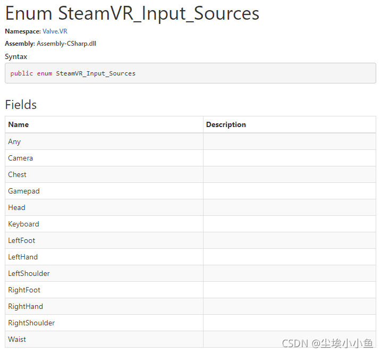This screenshot has height=353, width=381.
Task: Click the 'Enum SteamVR_Input_Sources' page title
Action: point(132,13)
